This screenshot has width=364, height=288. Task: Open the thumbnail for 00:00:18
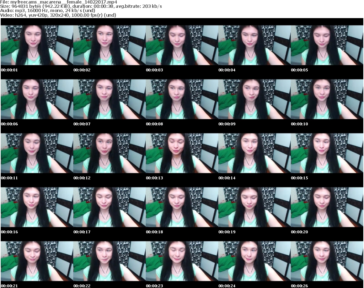[182, 207]
